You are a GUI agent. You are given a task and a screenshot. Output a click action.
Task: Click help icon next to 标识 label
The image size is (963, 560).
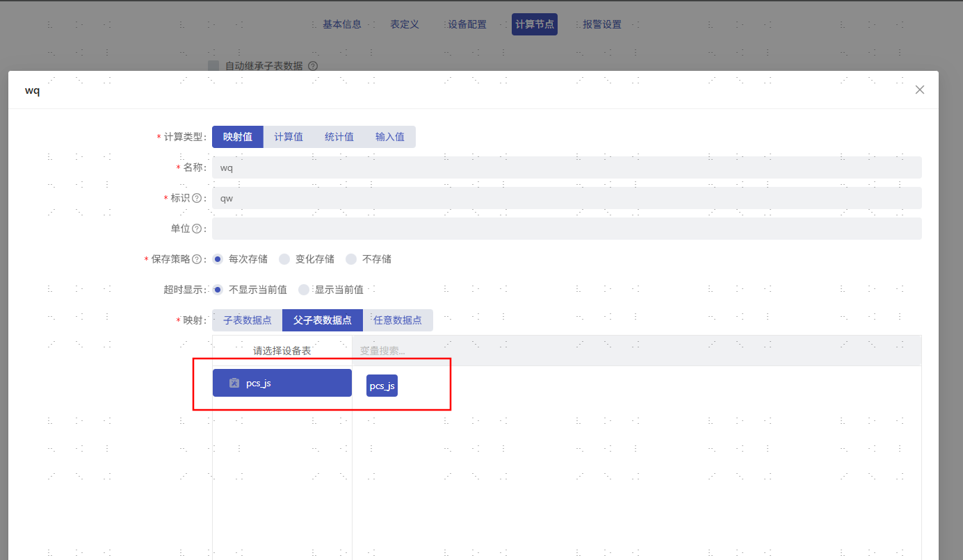click(x=197, y=198)
